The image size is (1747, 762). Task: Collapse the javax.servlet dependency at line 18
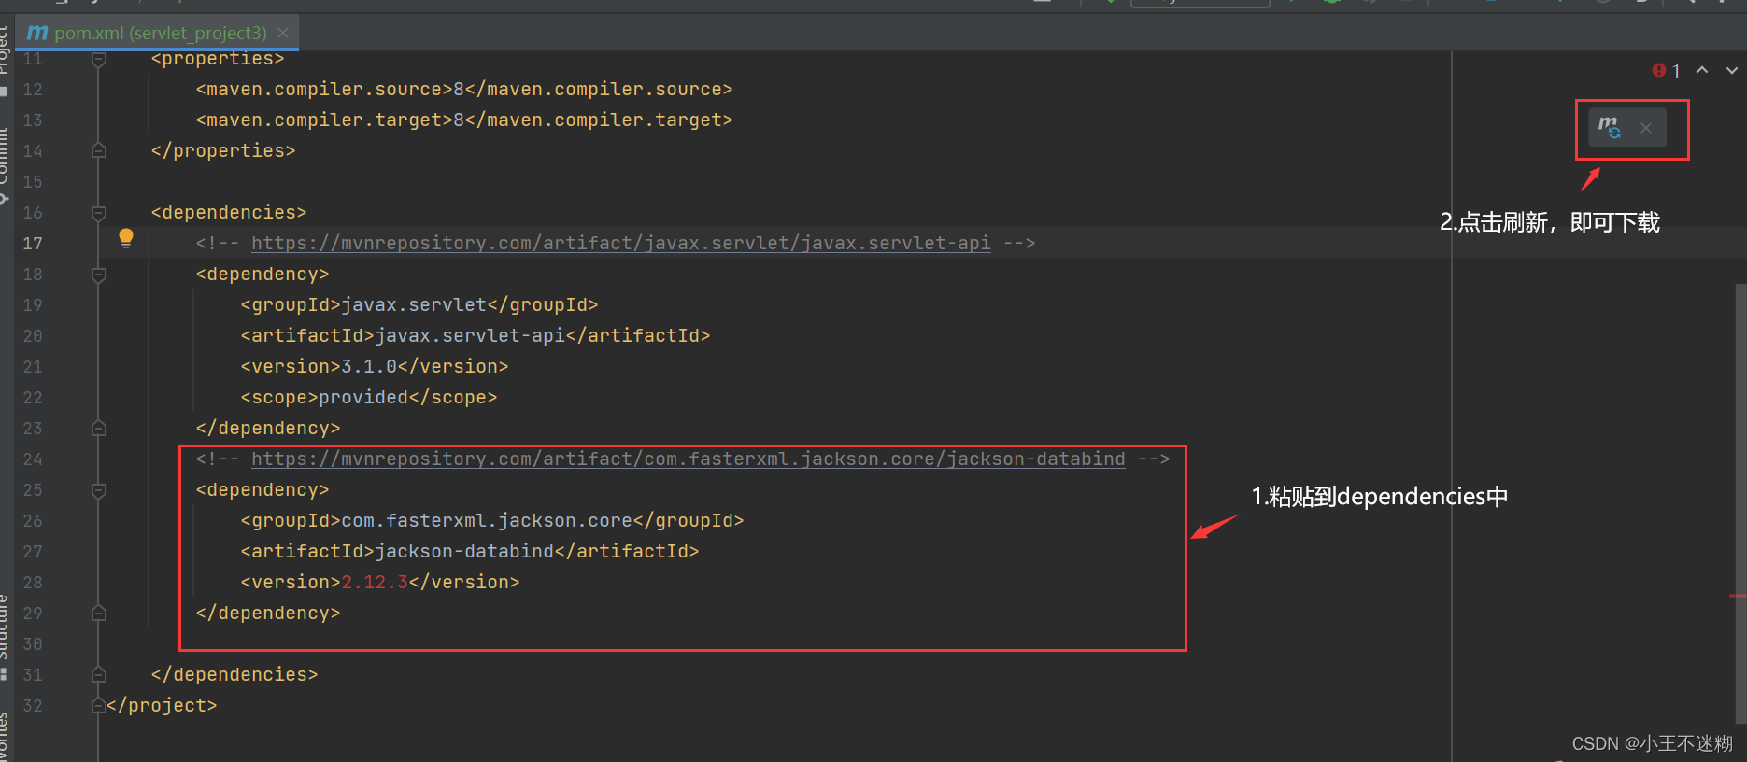(x=98, y=275)
